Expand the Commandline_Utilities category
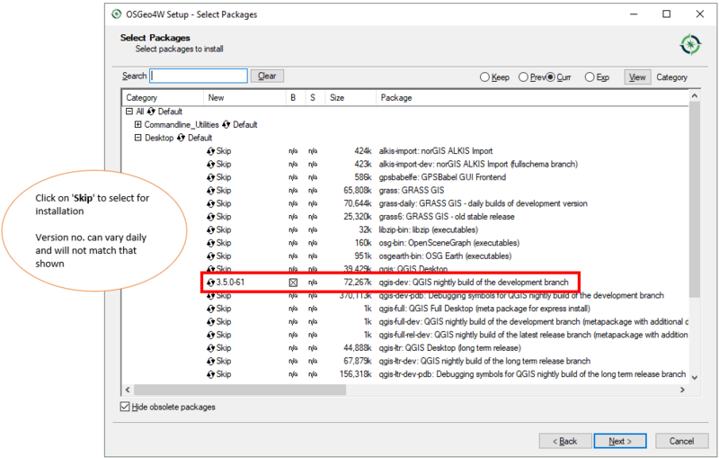 [x=138, y=125]
